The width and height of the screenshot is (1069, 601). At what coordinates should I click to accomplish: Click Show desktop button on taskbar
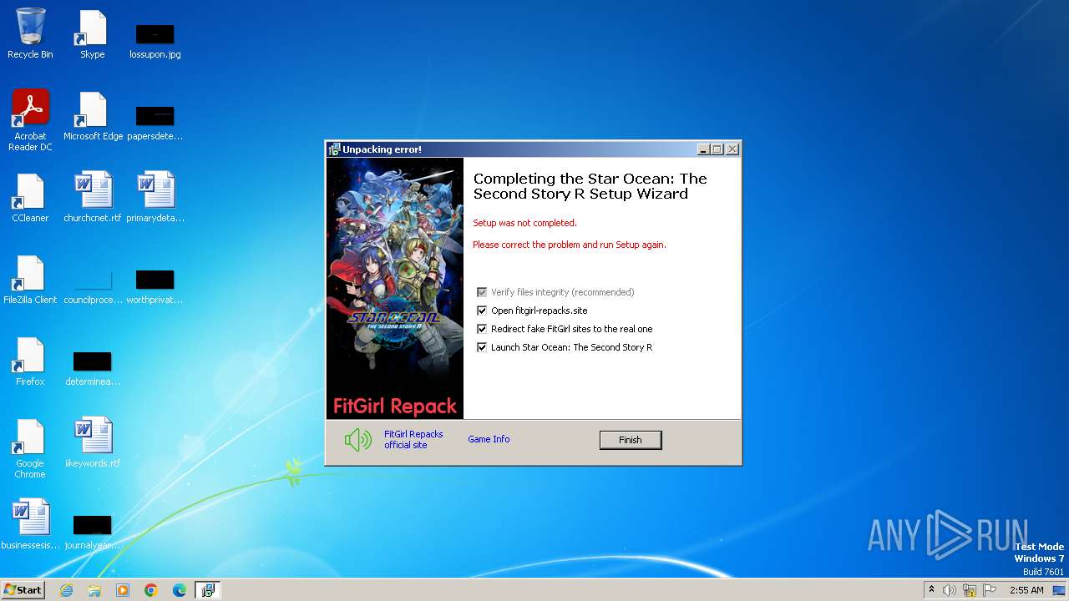(1060, 590)
